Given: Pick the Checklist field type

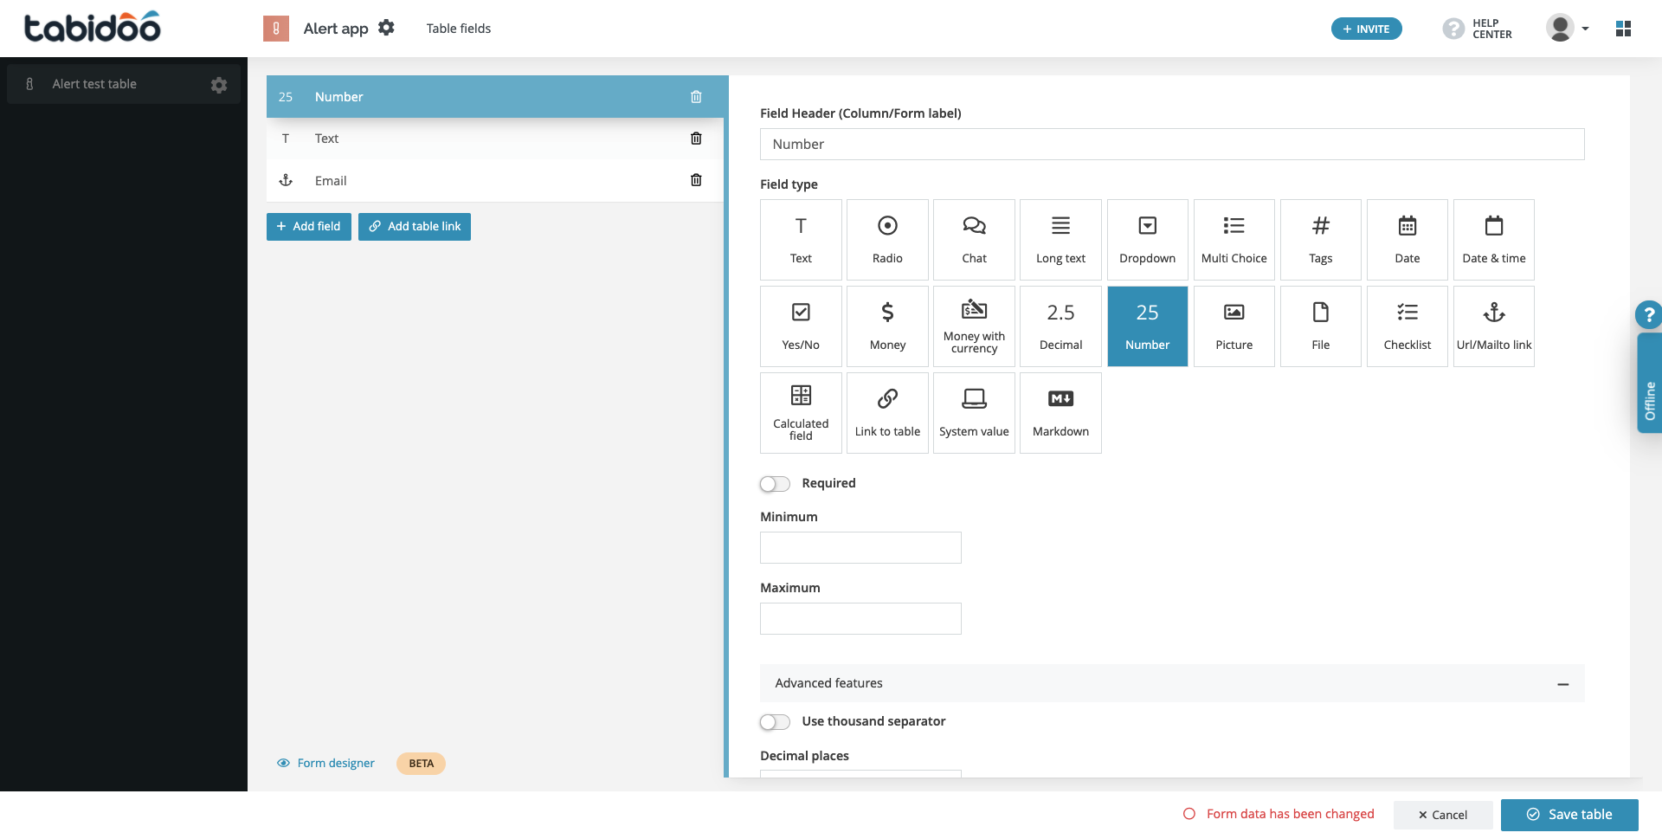Looking at the screenshot, I should point(1407,326).
